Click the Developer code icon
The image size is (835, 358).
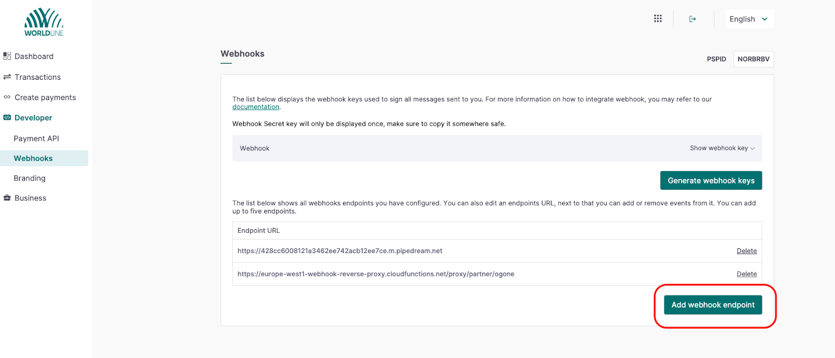(x=7, y=118)
